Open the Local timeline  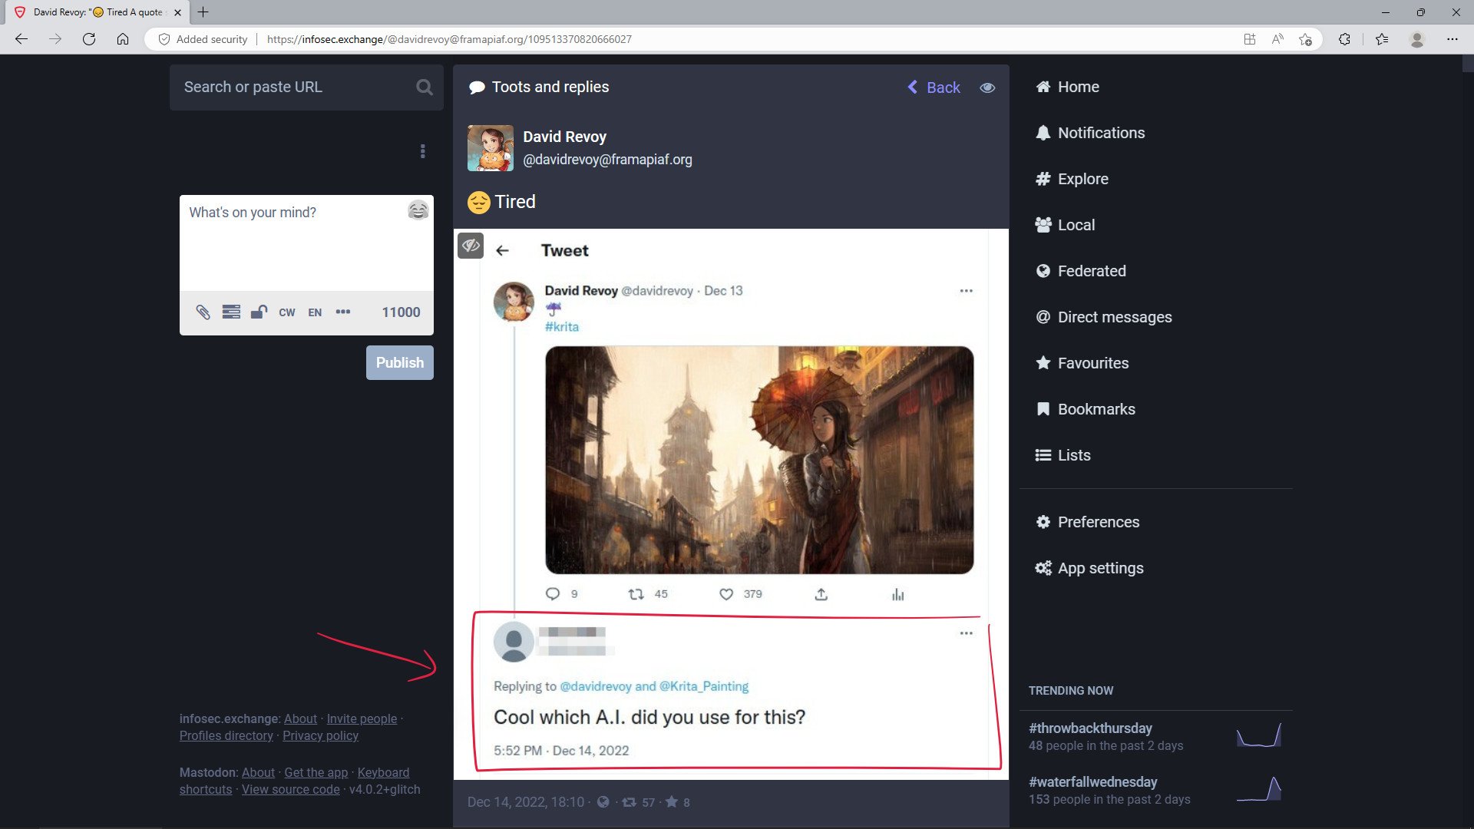1065,226
